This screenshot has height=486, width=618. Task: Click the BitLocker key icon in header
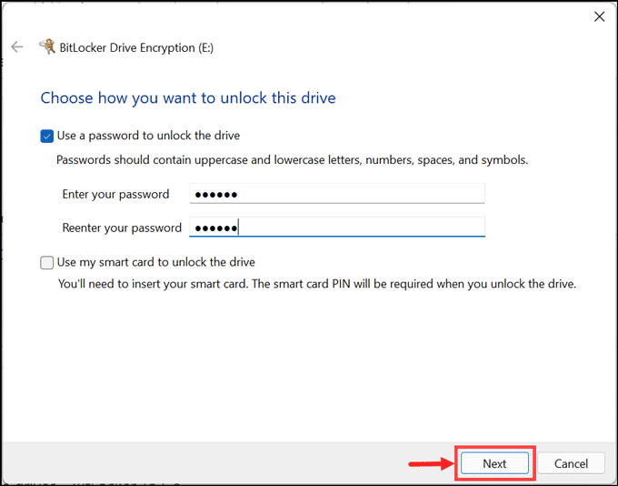47,46
